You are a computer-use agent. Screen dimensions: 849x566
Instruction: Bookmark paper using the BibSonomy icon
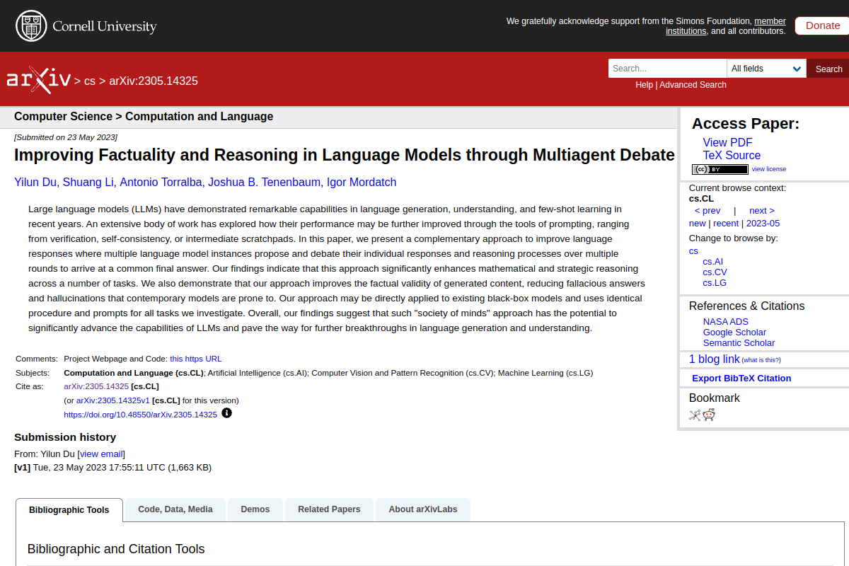(695, 415)
